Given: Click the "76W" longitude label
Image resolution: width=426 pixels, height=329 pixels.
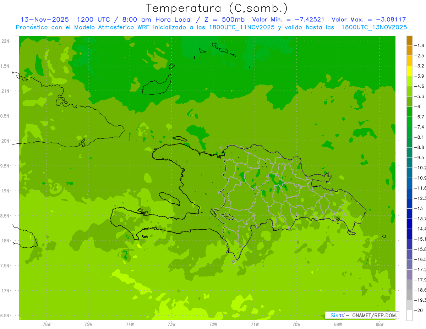Looking at the screenshot, I should pyautogui.click(x=47, y=324).
